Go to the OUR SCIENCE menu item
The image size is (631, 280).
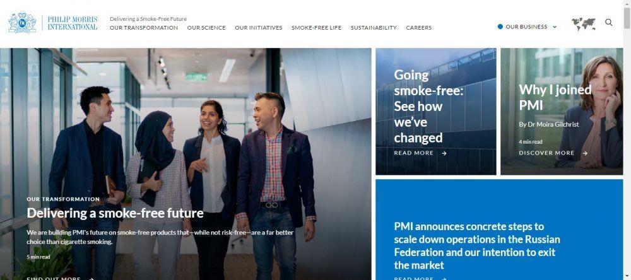206,28
